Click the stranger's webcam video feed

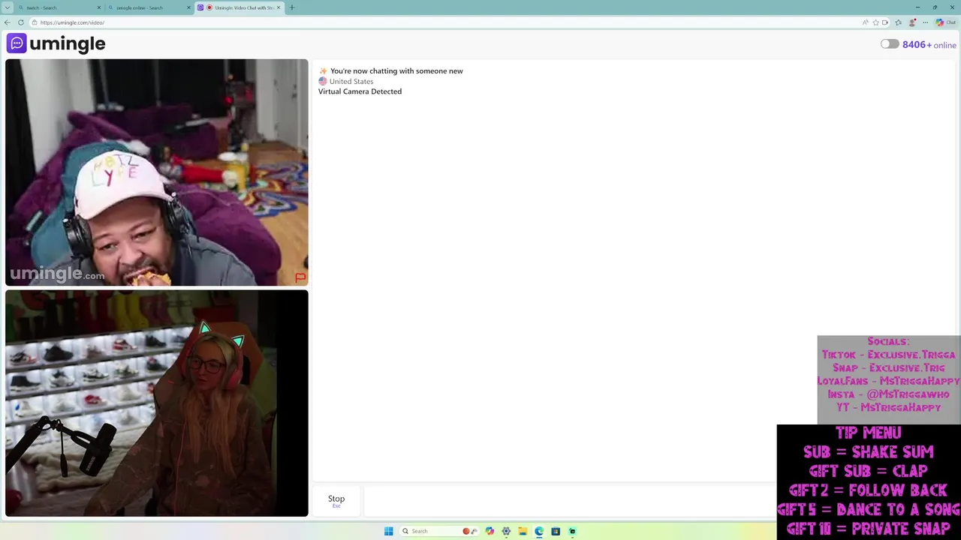[x=157, y=172]
